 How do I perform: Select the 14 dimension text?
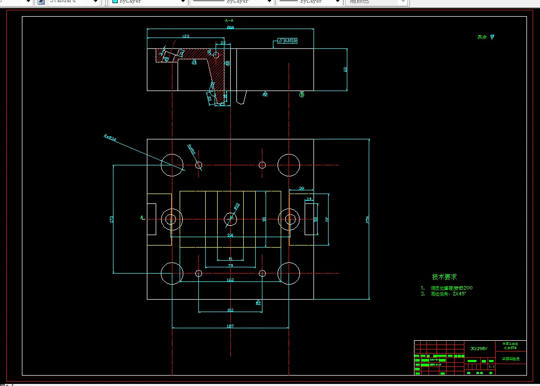click(309, 199)
